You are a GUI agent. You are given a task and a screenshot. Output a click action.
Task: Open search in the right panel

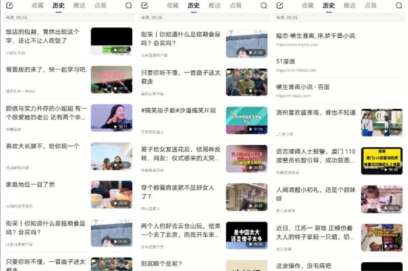399,6
